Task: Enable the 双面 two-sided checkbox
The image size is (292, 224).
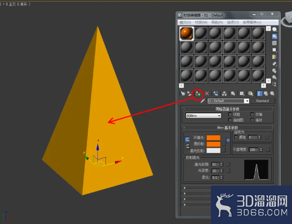Action: tap(252, 114)
